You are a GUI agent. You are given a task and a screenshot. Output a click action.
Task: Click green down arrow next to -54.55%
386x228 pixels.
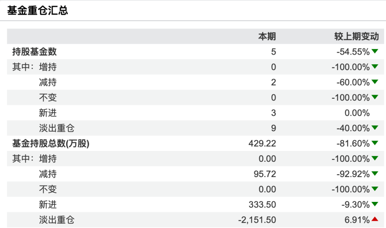pyautogui.click(x=375, y=51)
